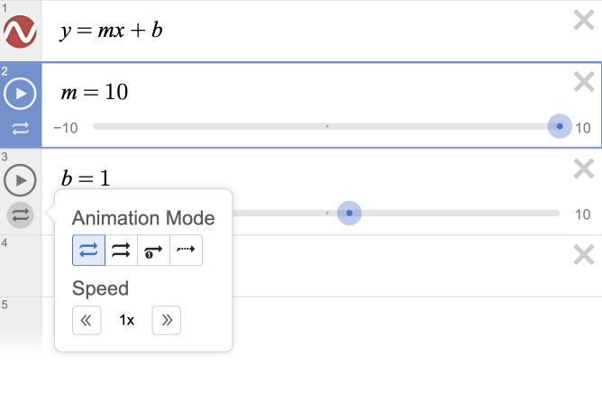Delete the b=1 slider expression
The width and height of the screenshot is (602, 401).
point(584,169)
